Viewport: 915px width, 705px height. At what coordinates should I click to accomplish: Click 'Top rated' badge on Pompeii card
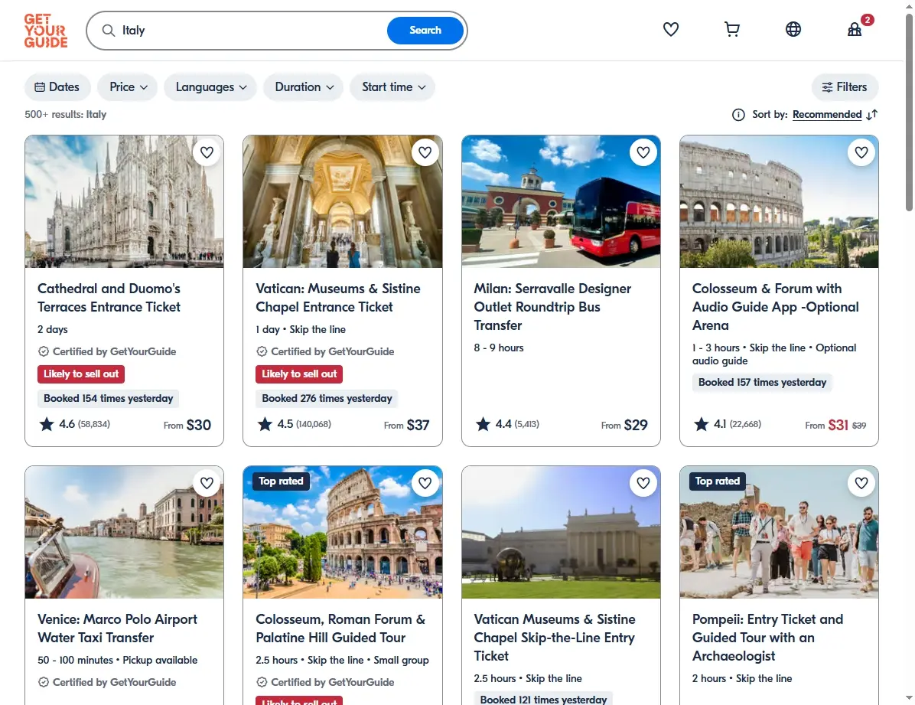pos(717,481)
